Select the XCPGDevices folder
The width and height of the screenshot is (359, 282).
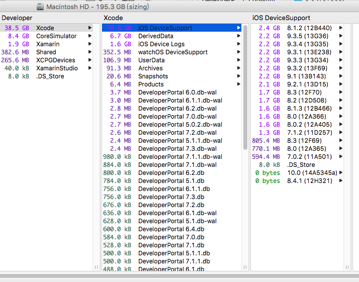tap(55, 60)
